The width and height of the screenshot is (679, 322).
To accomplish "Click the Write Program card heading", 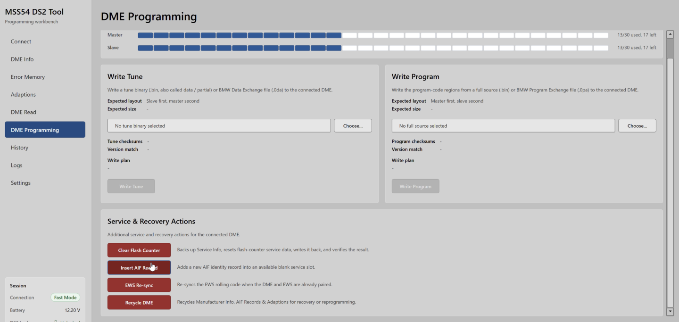I will (415, 76).
